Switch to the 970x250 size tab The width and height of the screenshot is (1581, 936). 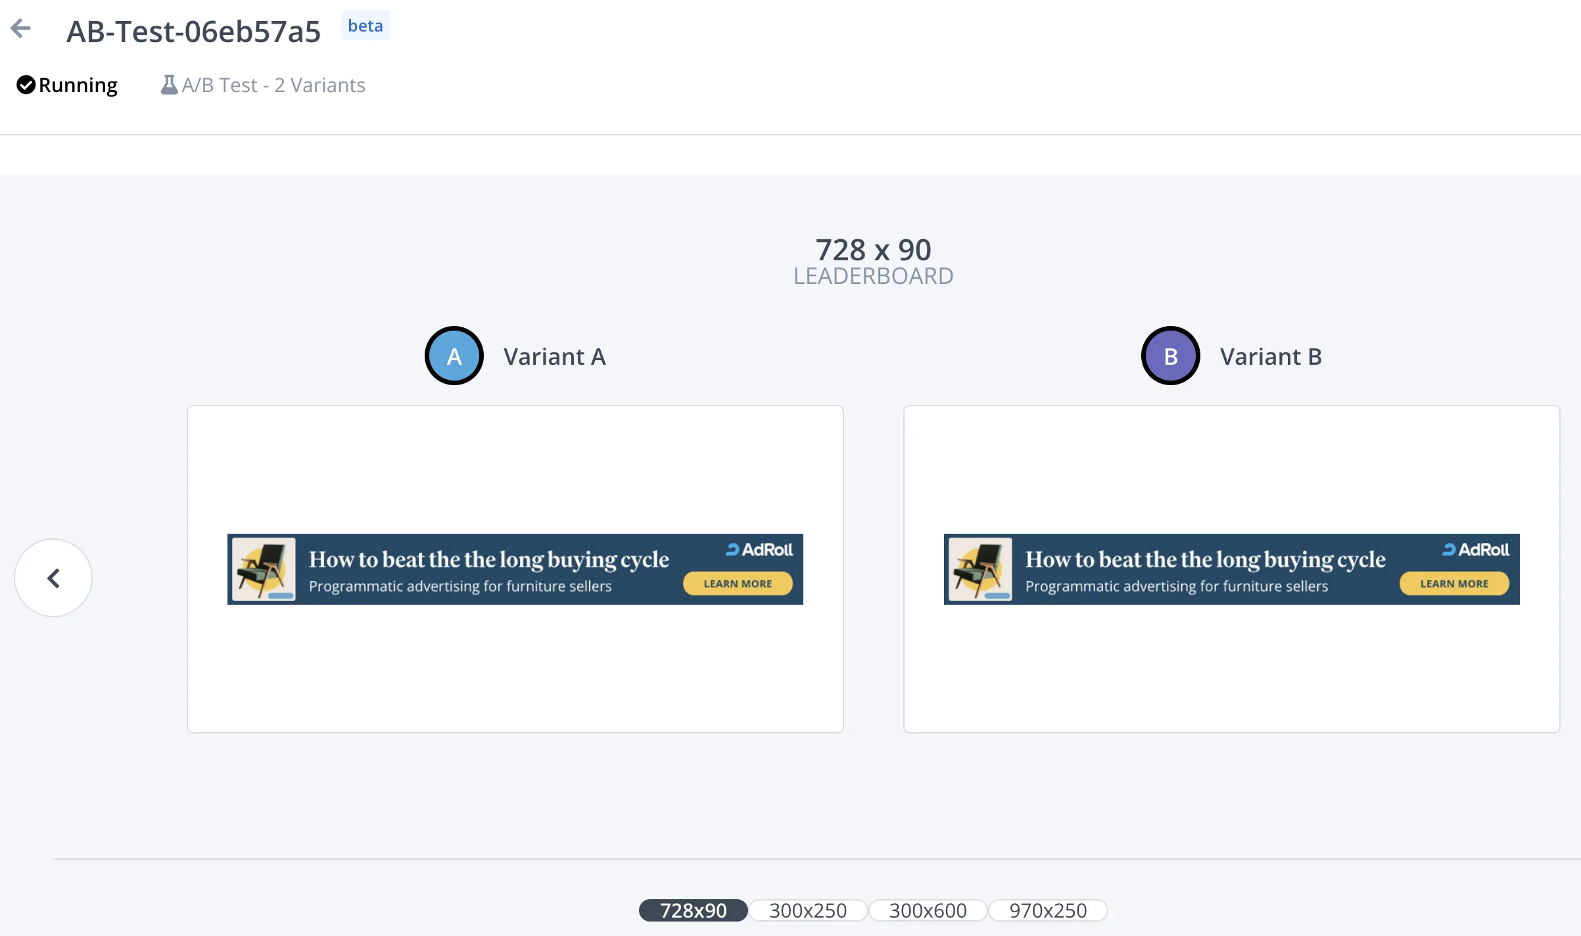tap(1048, 910)
